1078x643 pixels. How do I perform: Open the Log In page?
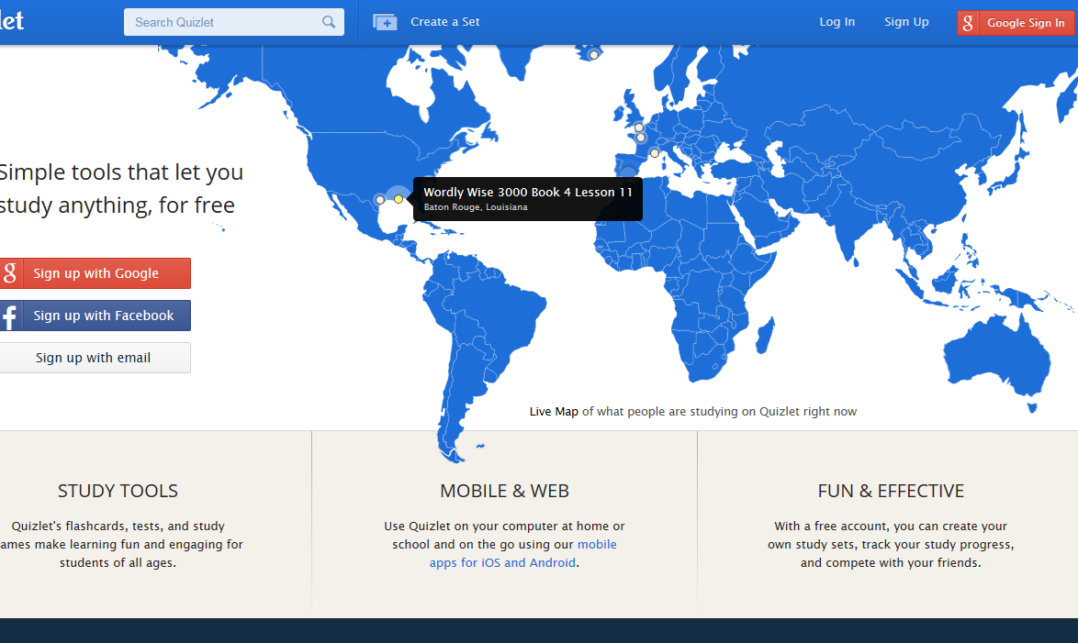(x=837, y=21)
